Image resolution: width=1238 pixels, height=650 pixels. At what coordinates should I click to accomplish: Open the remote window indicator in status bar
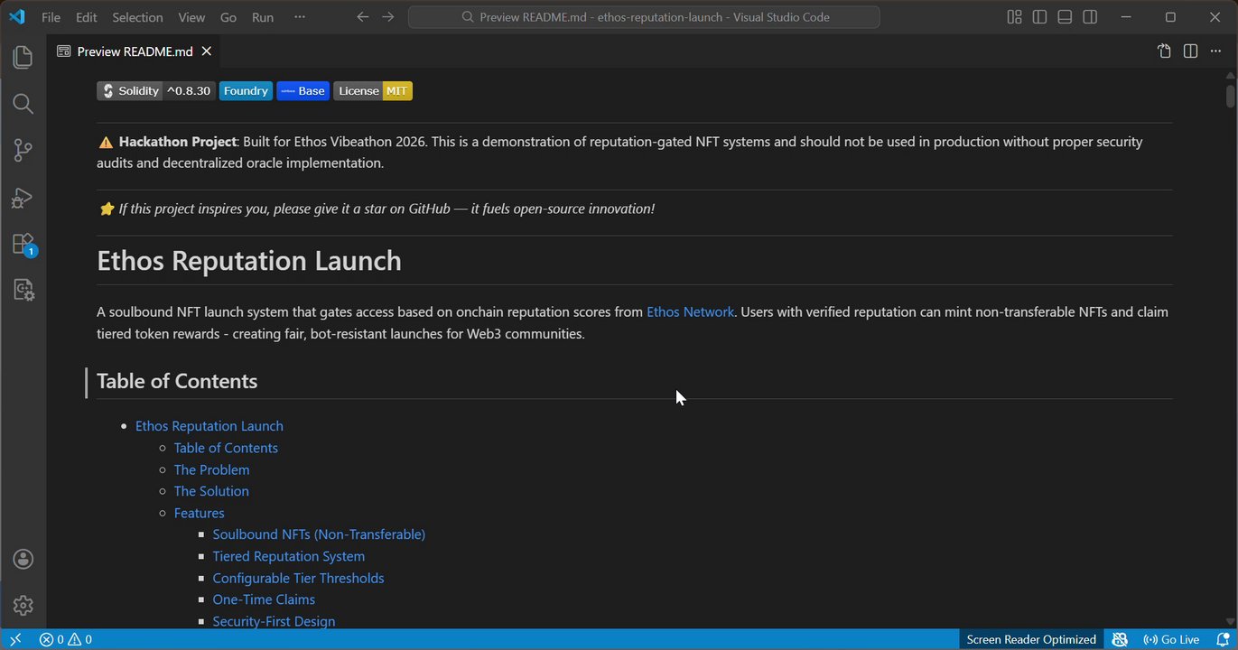[15, 639]
